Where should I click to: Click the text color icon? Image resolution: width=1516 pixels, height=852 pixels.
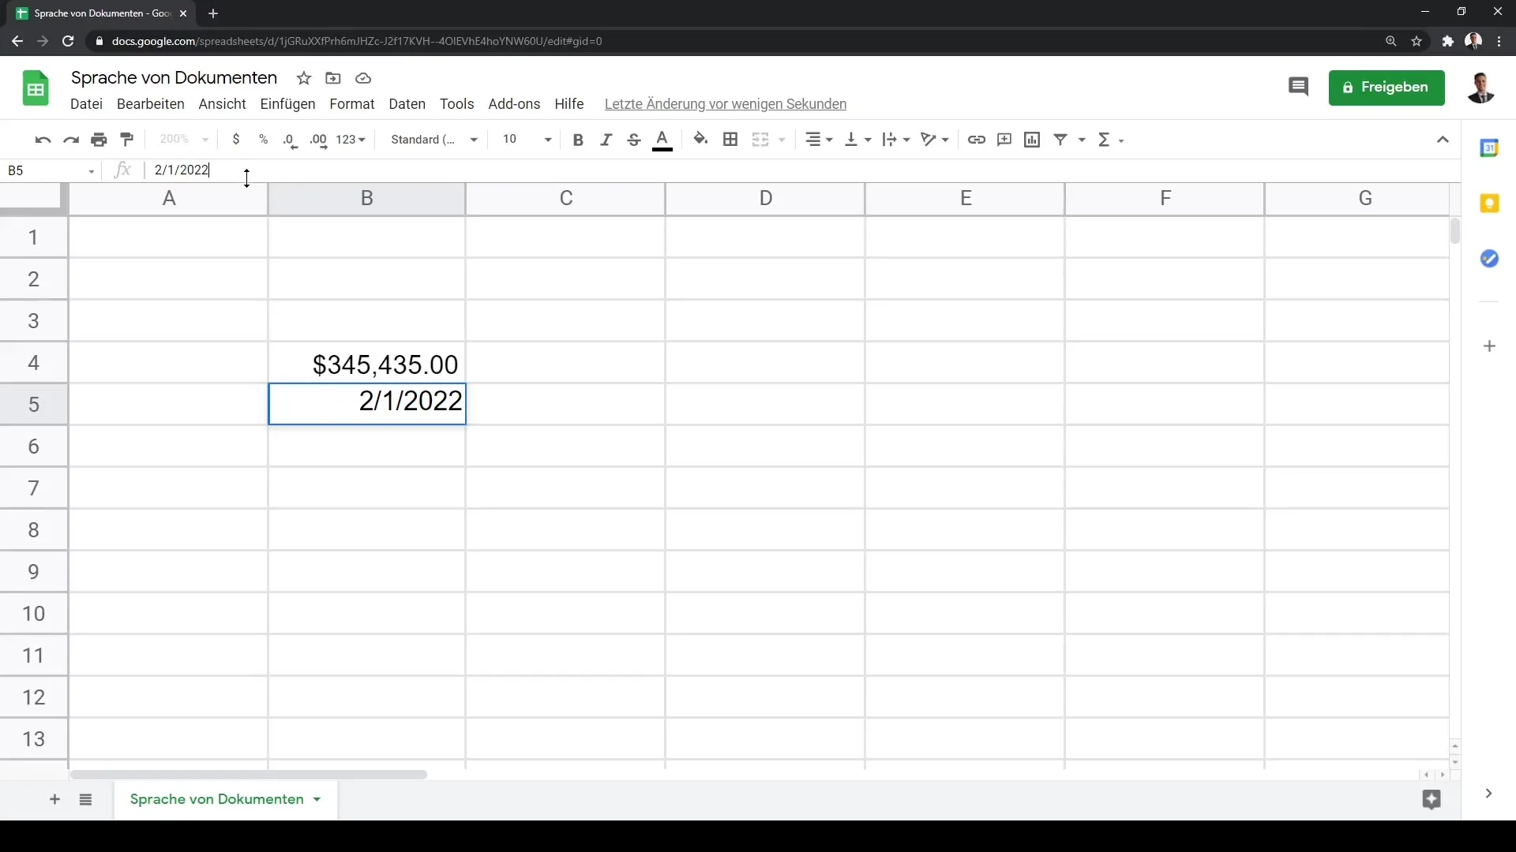coord(662,138)
